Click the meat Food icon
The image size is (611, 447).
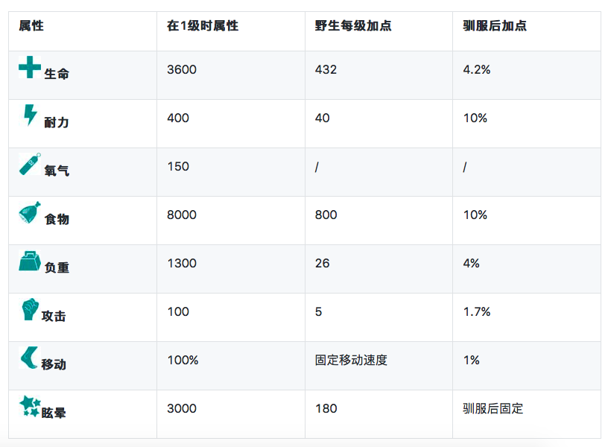point(30,213)
